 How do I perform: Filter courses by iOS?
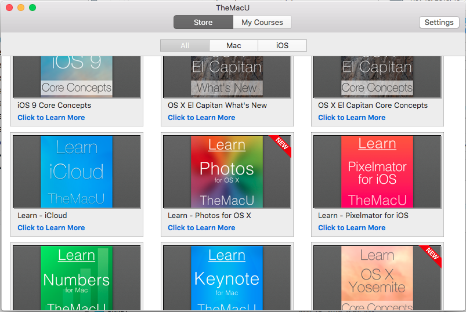tap(282, 45)
